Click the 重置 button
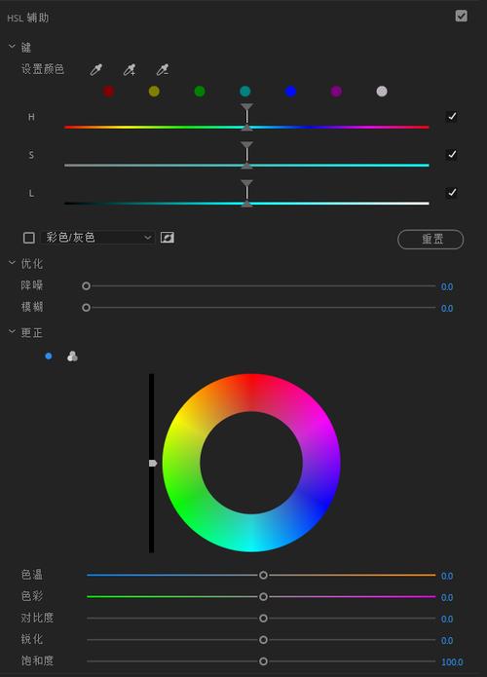487x677 pixels. (x=431, y=240)
